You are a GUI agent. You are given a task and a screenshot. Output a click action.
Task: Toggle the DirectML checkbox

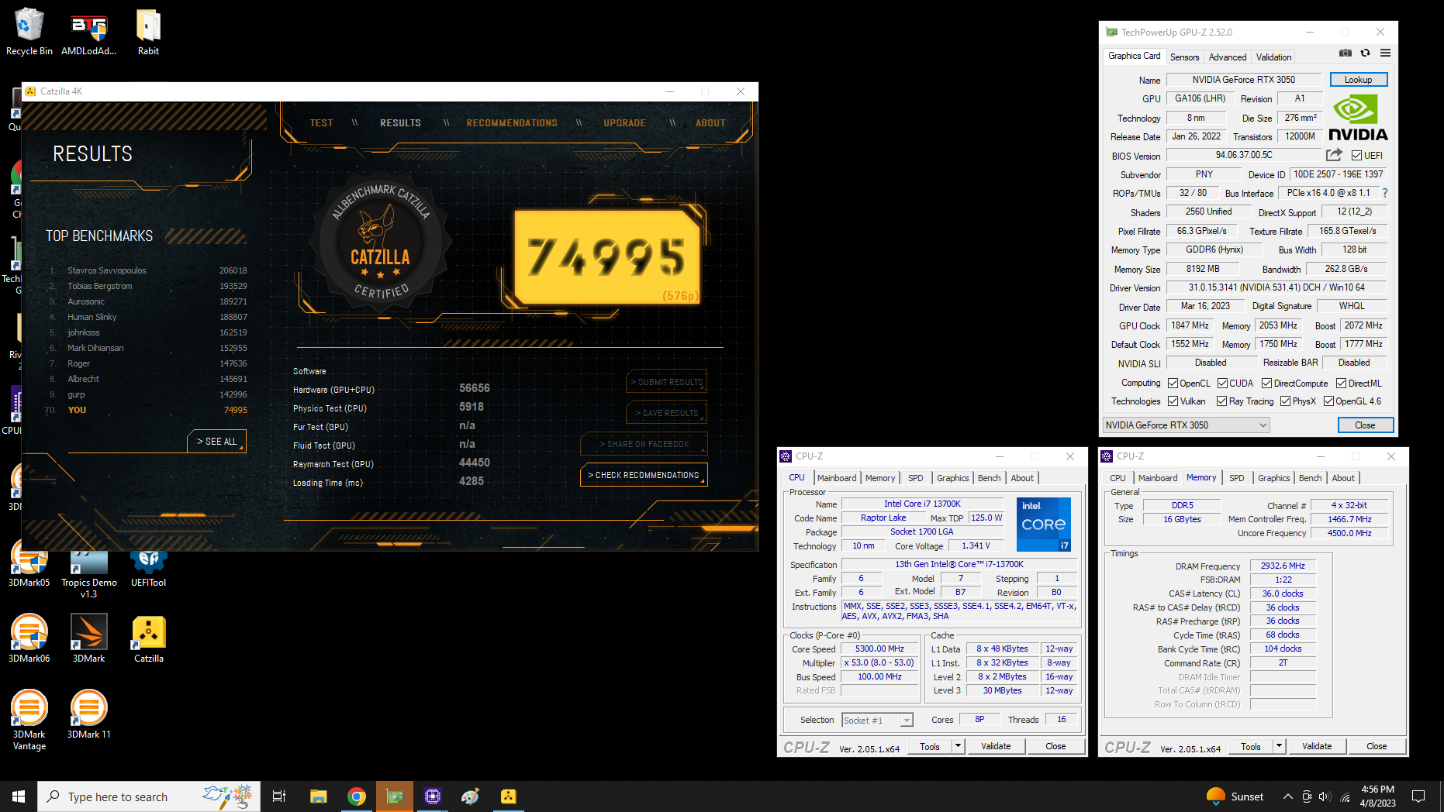coord(1341,384)
